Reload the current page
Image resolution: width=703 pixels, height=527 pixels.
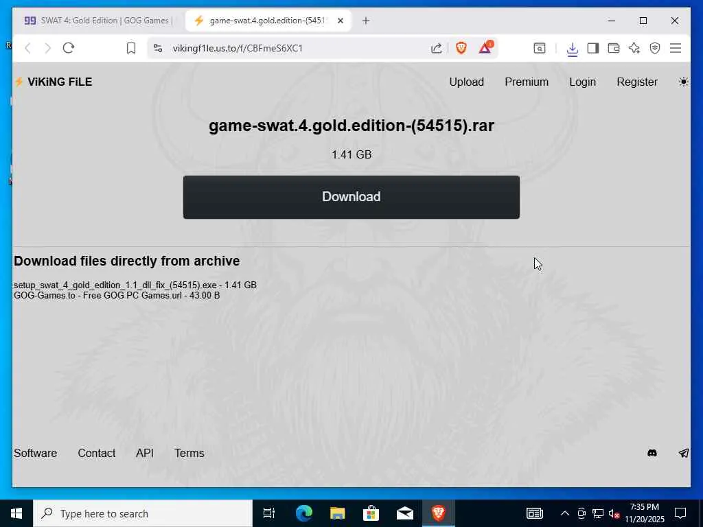pos(69,48)
